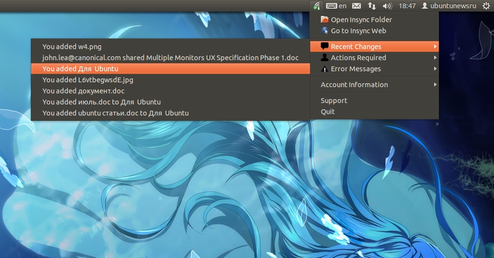Click the 18:47 clock in the panel

(407, 6)
